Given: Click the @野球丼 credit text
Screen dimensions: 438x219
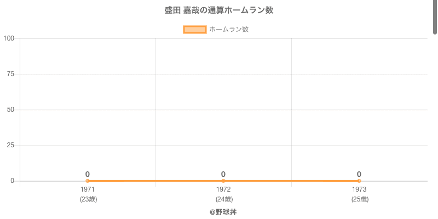Looking at the screenshot, I should (223, 212).
